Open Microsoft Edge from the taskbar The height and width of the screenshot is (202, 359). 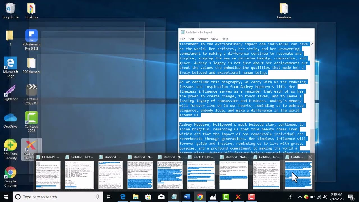(123, 197)
